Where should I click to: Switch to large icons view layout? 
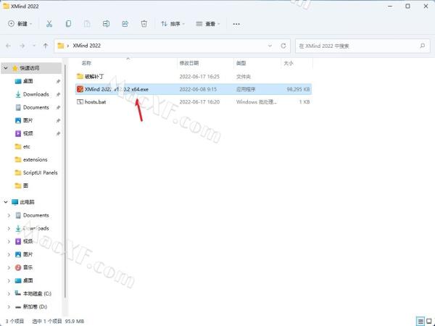tap(429, 321)
